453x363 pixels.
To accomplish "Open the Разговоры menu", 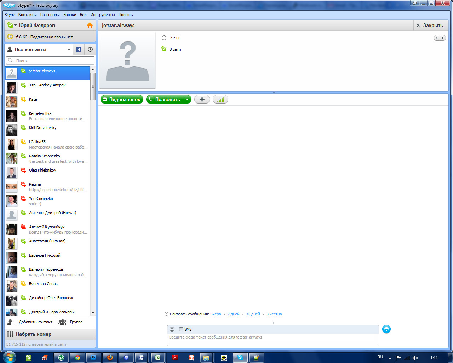I will pos(50,15).
